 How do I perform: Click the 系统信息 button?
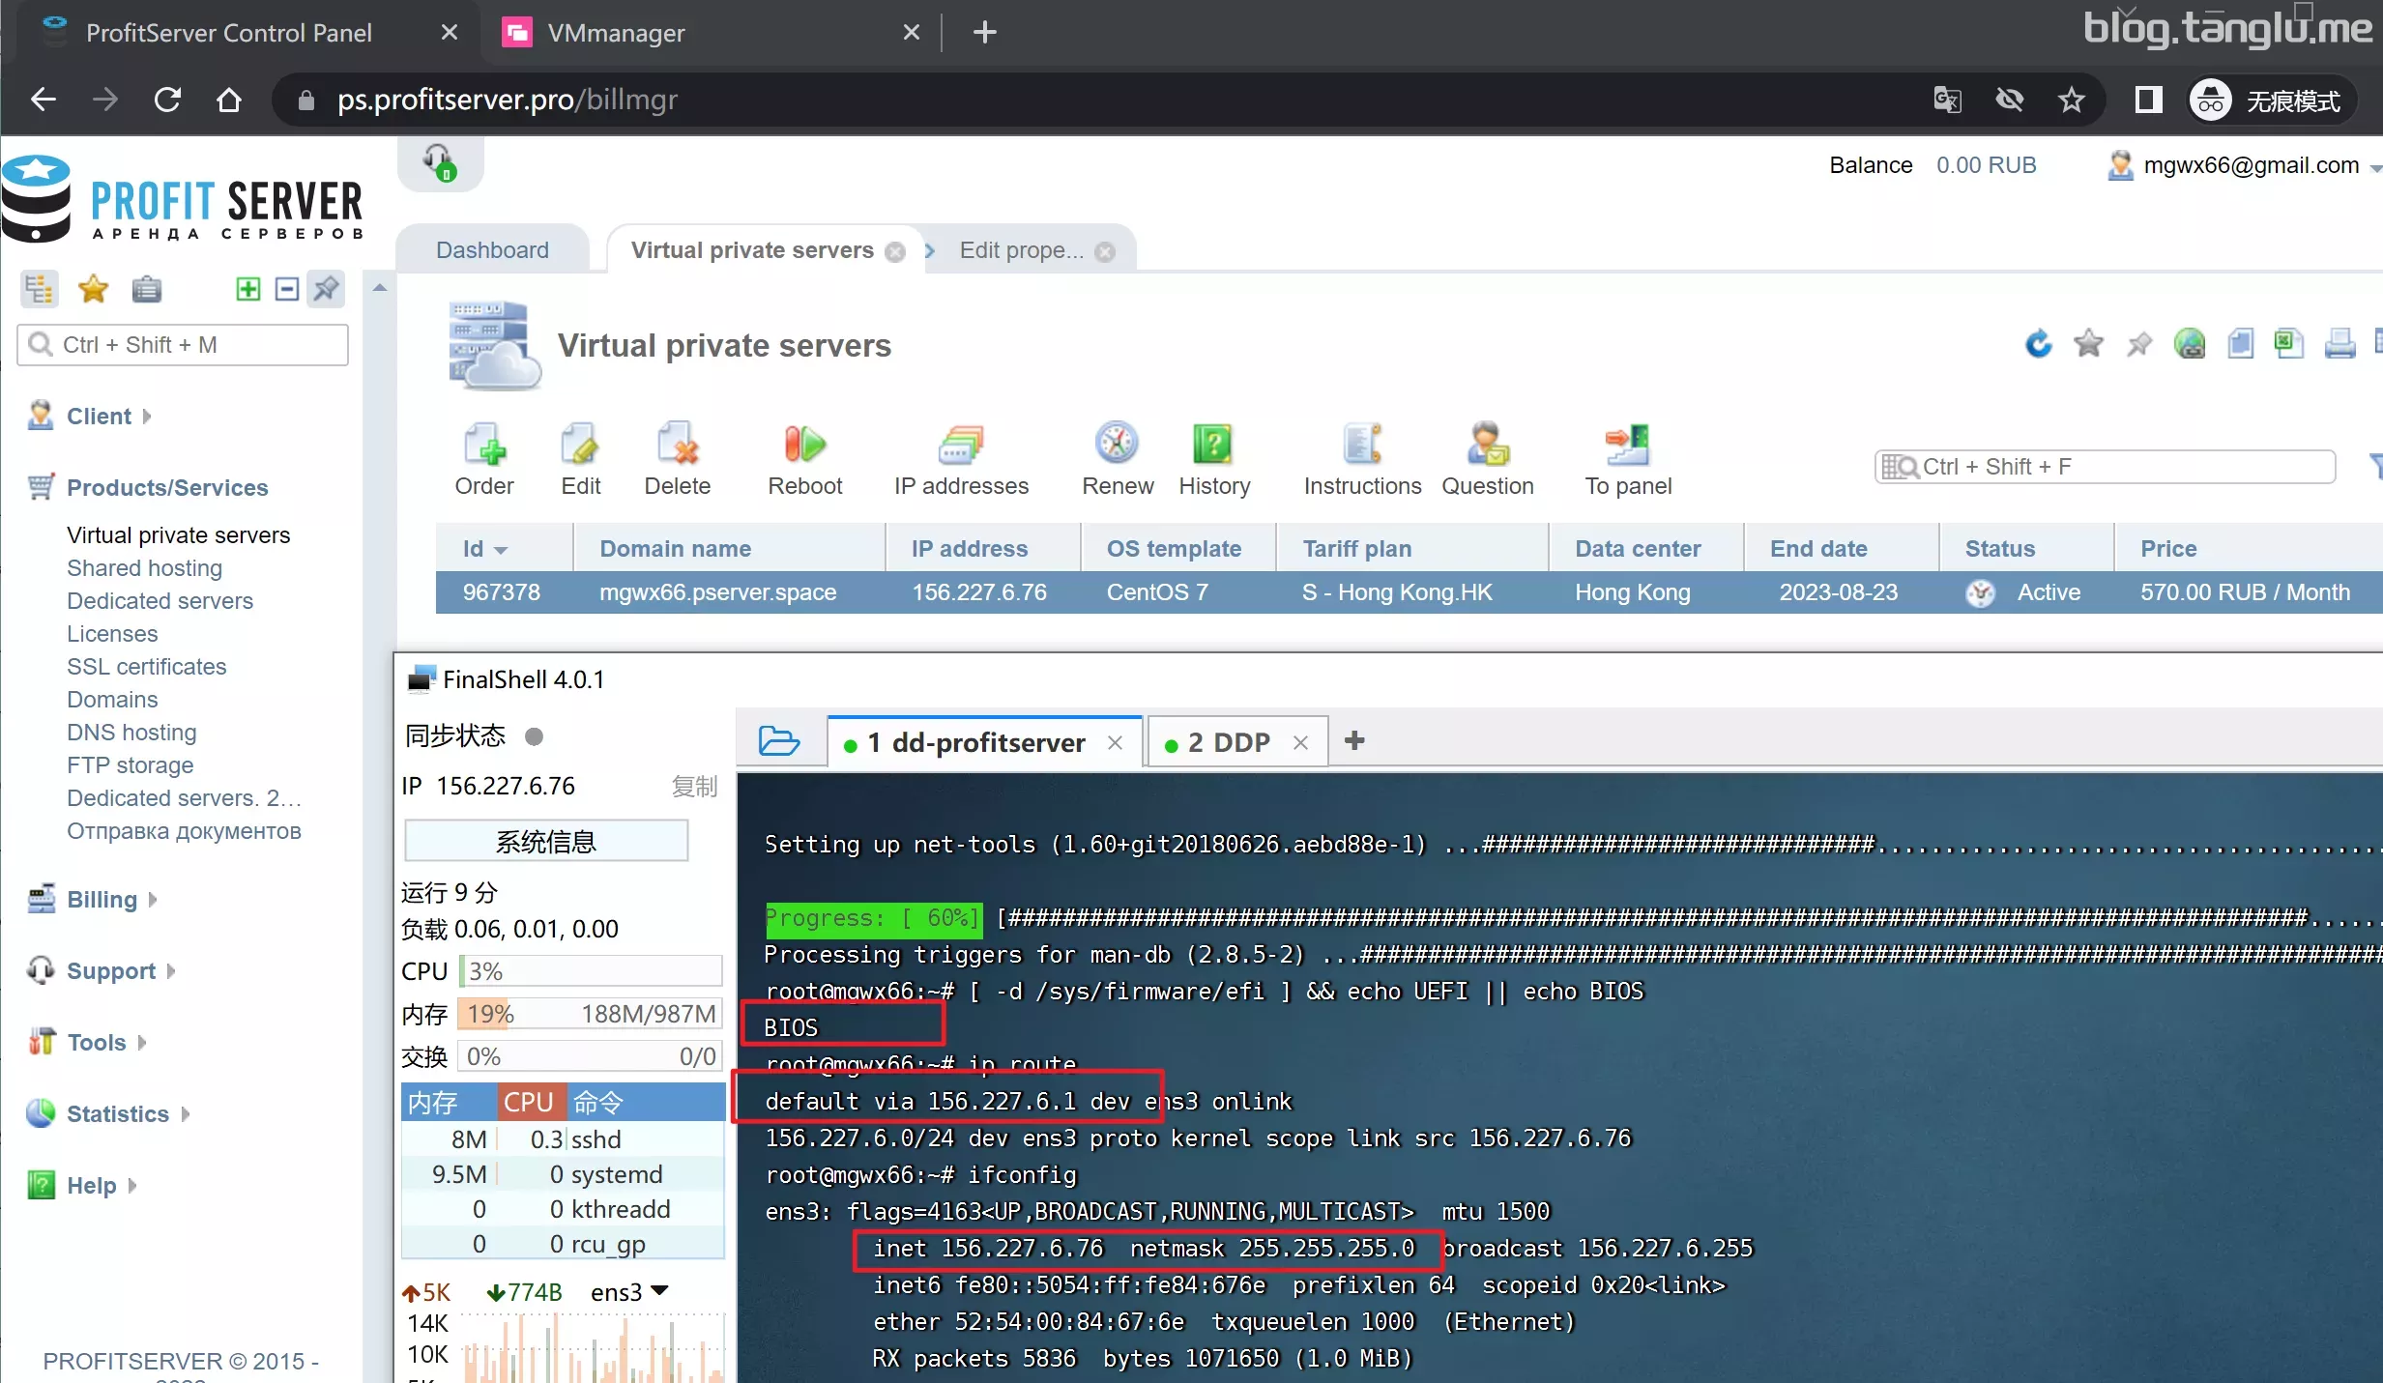click(x=546, y=841)
